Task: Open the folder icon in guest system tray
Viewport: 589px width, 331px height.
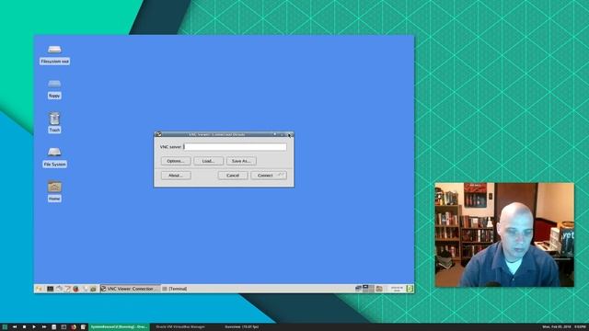Action: click(379, 289)
